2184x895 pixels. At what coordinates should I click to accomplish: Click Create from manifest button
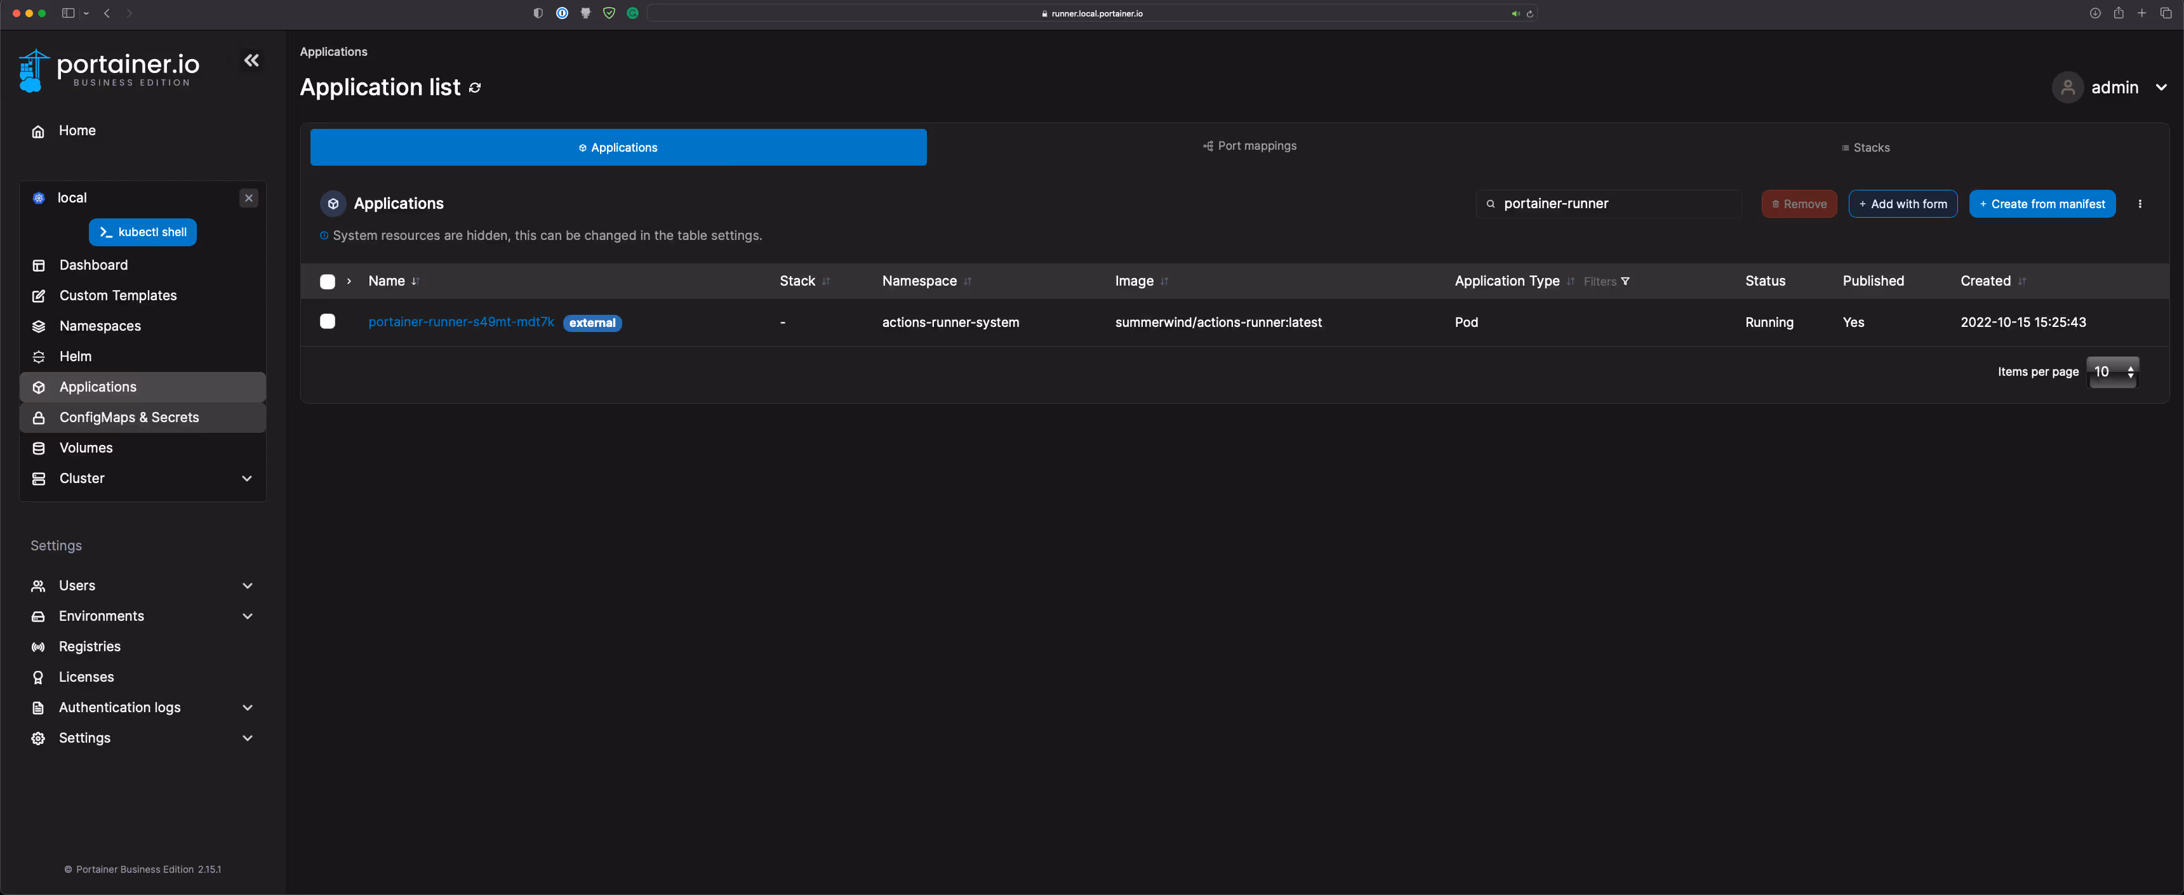click(2042, 204)
